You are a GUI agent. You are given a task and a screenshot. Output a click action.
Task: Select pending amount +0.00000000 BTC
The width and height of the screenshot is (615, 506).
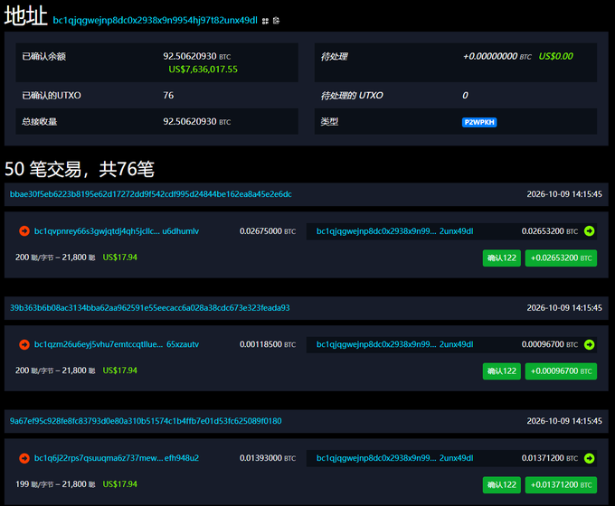coord(497,56)
